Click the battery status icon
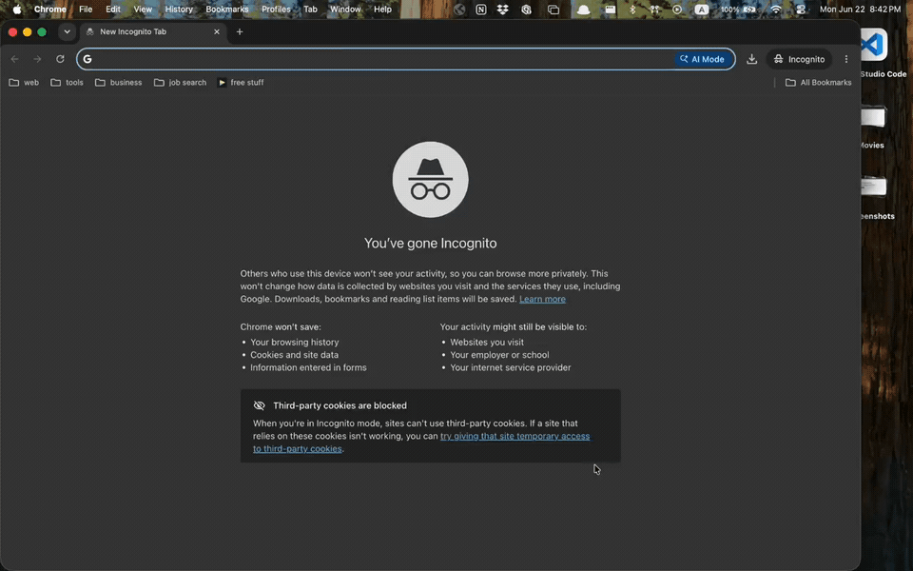Viewport: 913px width, 571px height. (750, 10)
